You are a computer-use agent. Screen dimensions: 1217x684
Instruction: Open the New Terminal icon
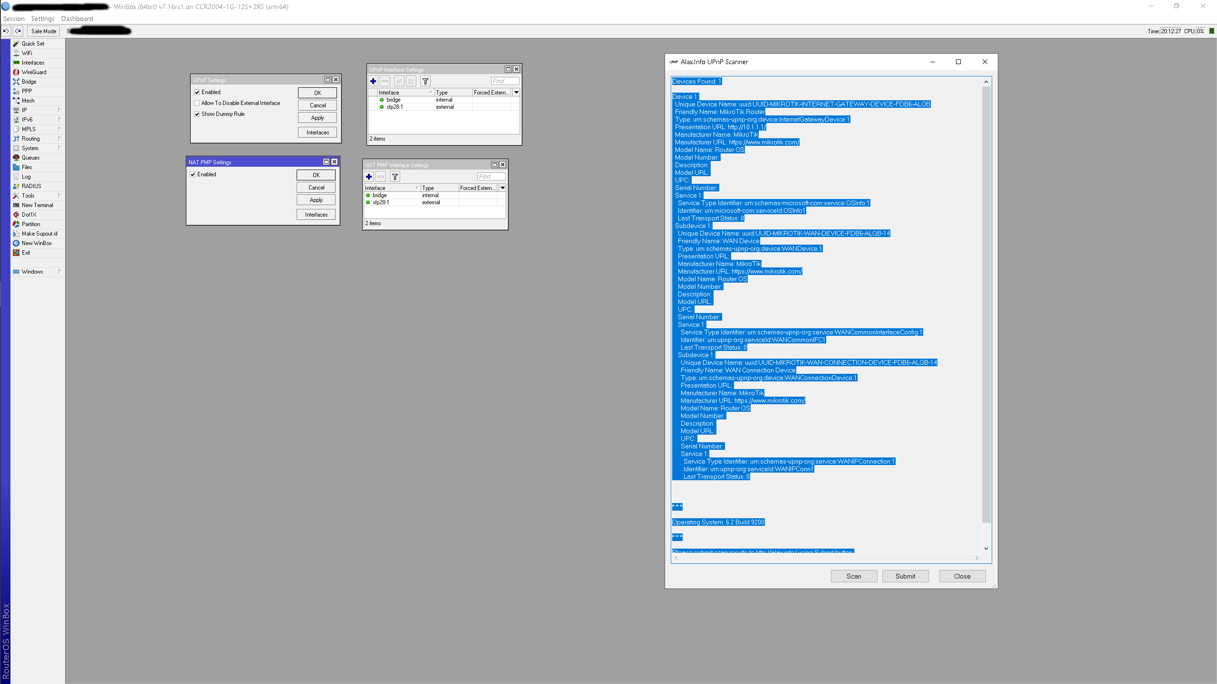pyautogui.click(x=16, y=205)
